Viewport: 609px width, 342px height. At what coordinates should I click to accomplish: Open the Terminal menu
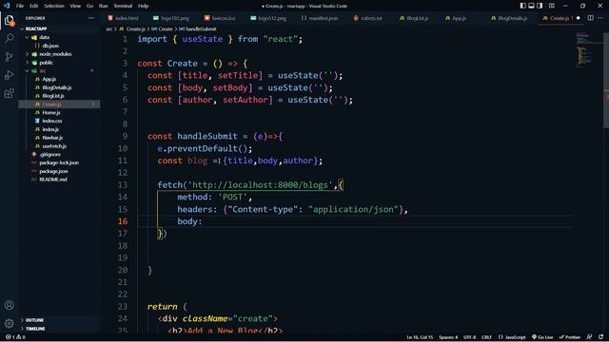[123, 6]
